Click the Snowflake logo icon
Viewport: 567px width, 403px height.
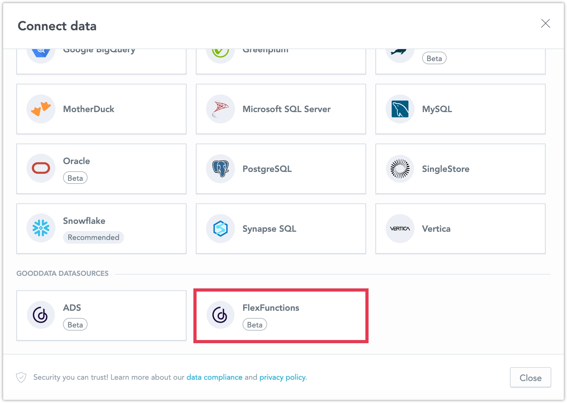(x=41, y=228)
